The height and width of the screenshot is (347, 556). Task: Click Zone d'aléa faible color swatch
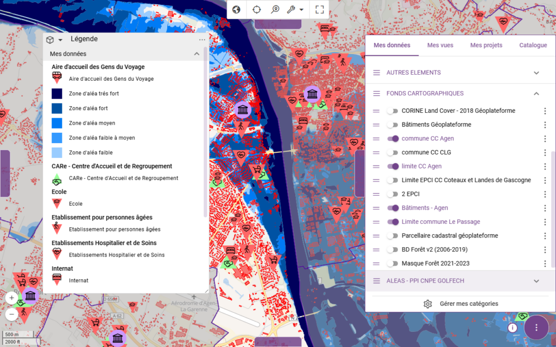pos(56,152)
